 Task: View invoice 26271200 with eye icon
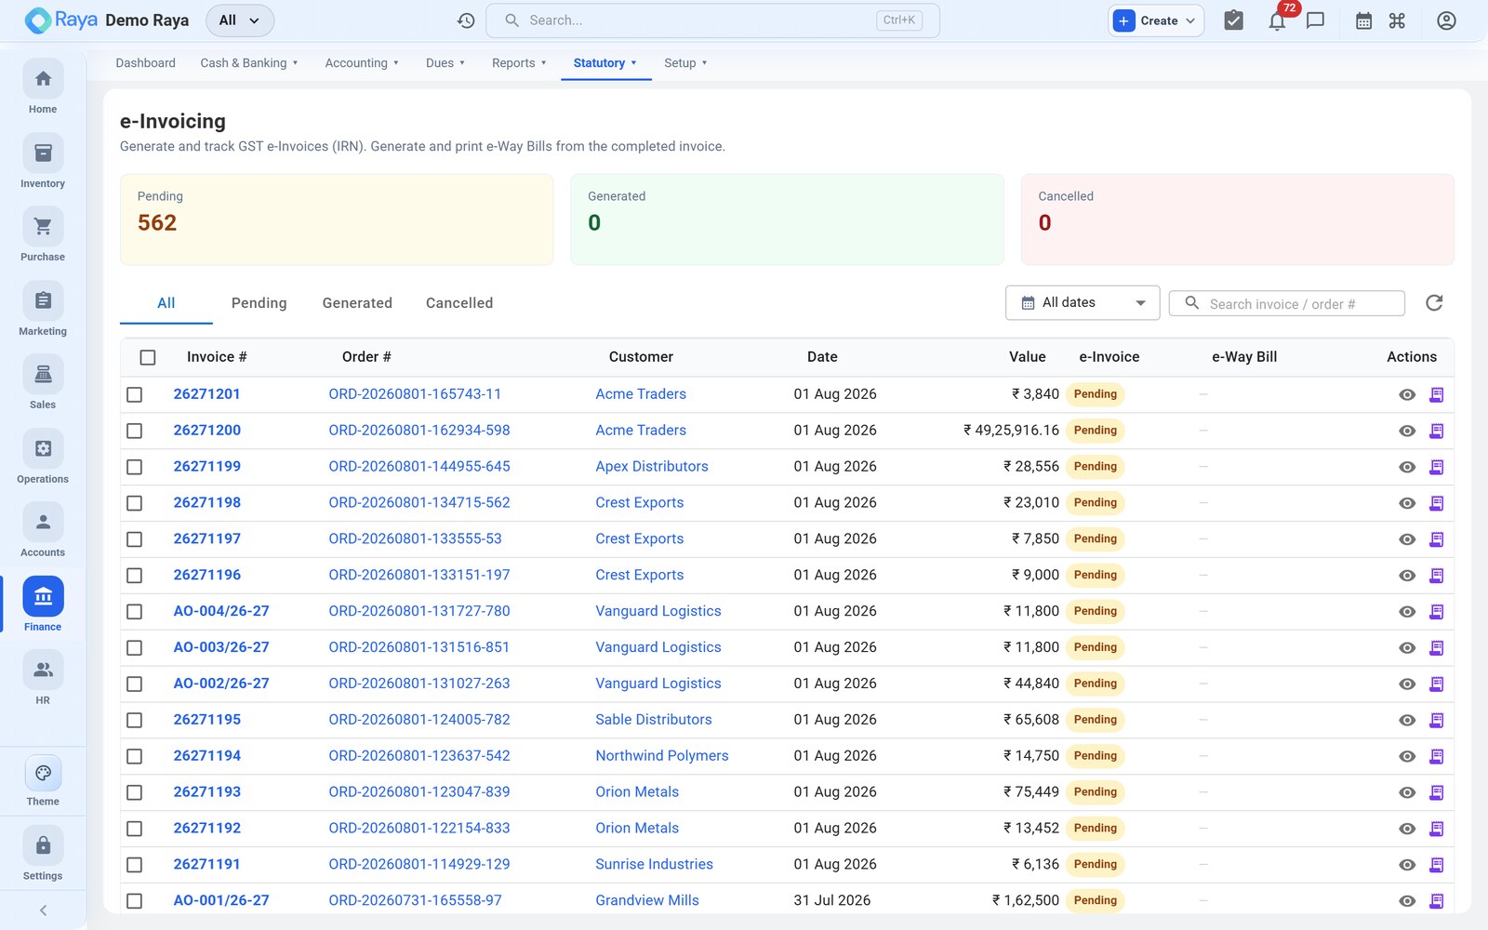[1407, 431]
